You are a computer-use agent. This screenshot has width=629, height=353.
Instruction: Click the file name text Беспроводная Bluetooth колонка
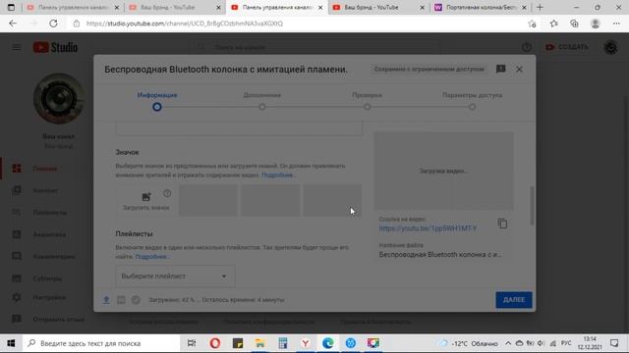pyautogui.click(x=440, y=255)
